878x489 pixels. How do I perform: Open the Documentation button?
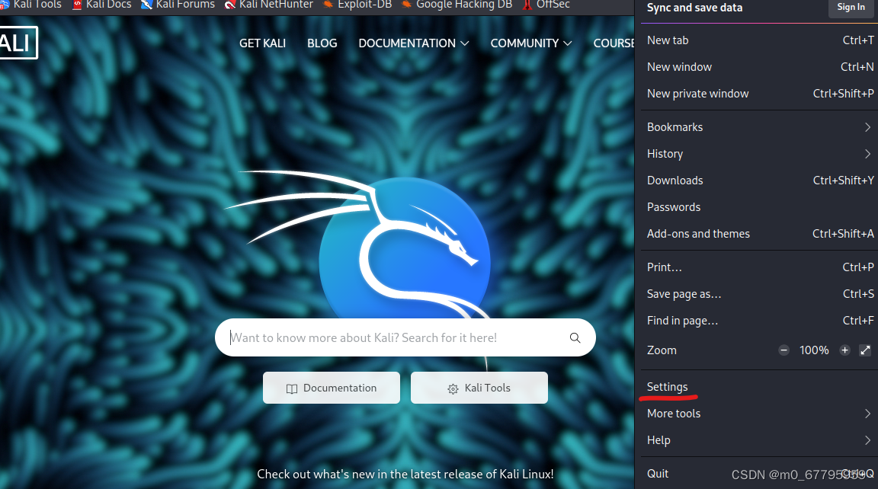pyautogui.click(x=332, y=388)
